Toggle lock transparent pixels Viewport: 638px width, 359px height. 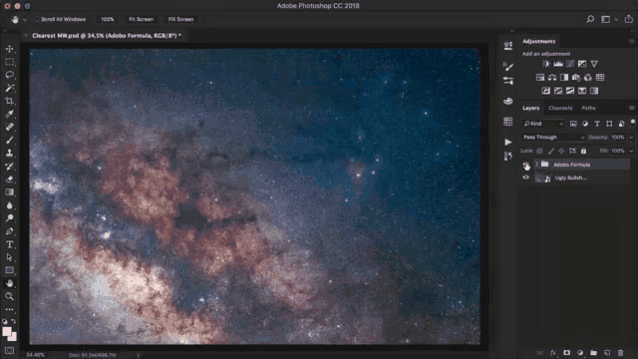[539, 151]
